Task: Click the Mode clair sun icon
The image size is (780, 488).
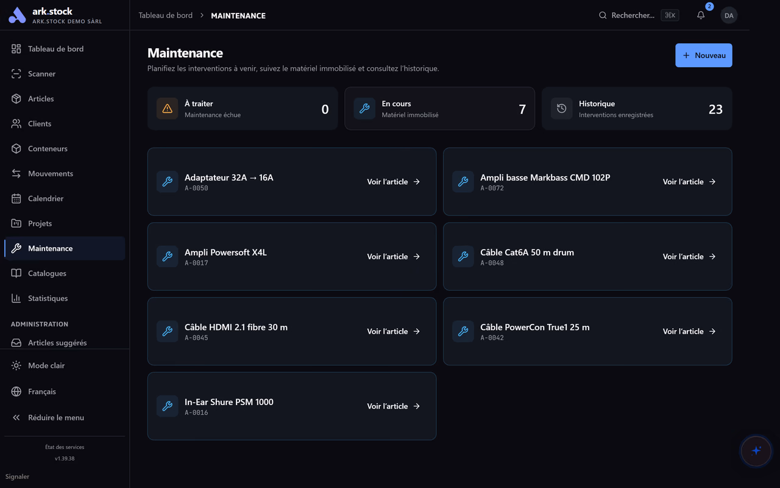Action: pyautogui.click(x=16, y=366)
